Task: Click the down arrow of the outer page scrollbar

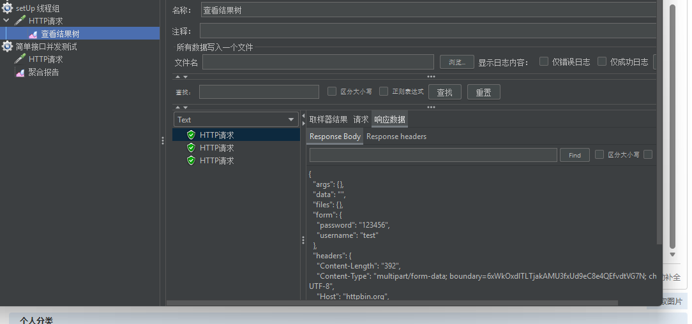Action: pyautogui.click(x=673, y=254)
